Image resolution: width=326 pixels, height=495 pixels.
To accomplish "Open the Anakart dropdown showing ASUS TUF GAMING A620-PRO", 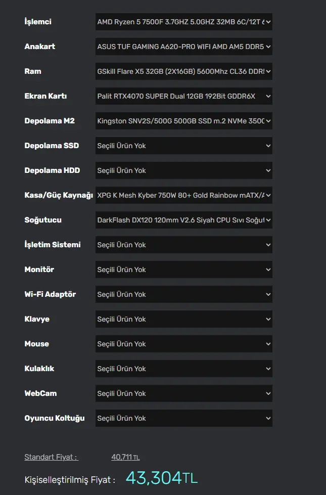I will coord(183,47).
